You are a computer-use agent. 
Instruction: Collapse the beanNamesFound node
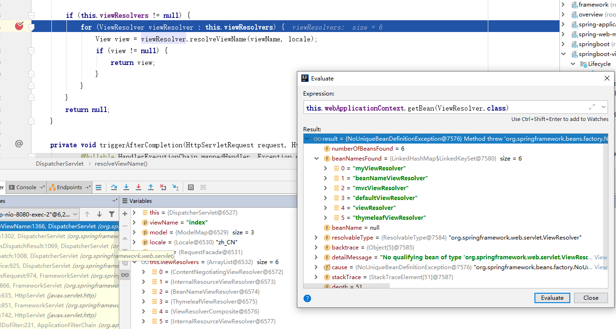pyautogui.click(x=316, y=159)
